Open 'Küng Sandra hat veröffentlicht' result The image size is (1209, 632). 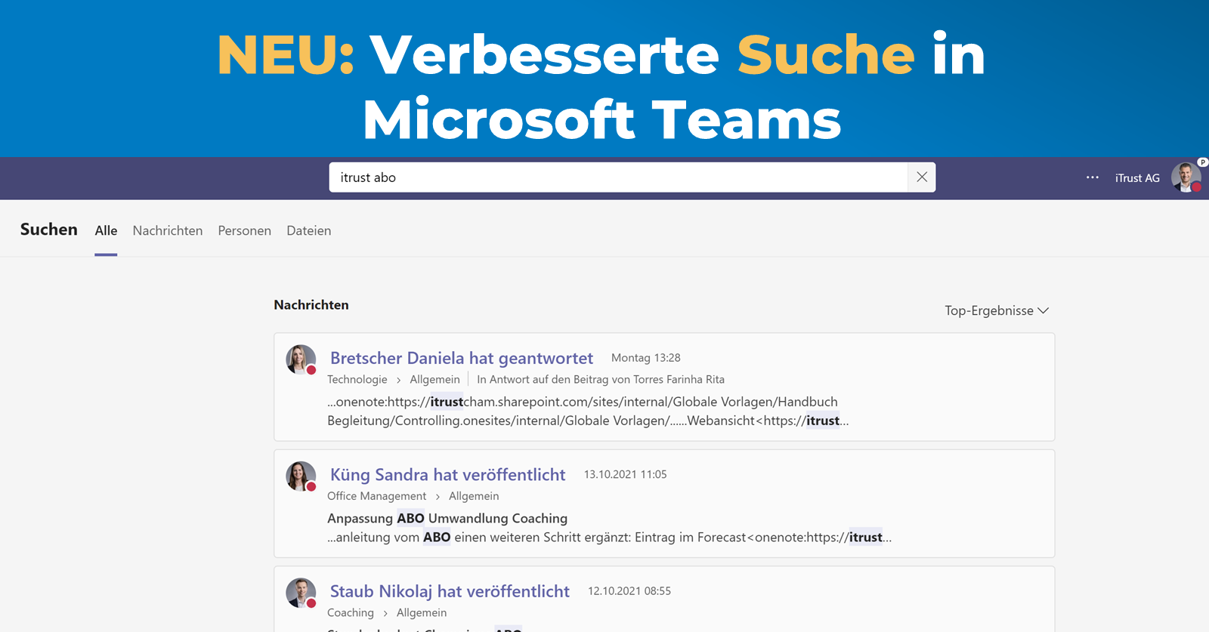[x=447, y=474]
